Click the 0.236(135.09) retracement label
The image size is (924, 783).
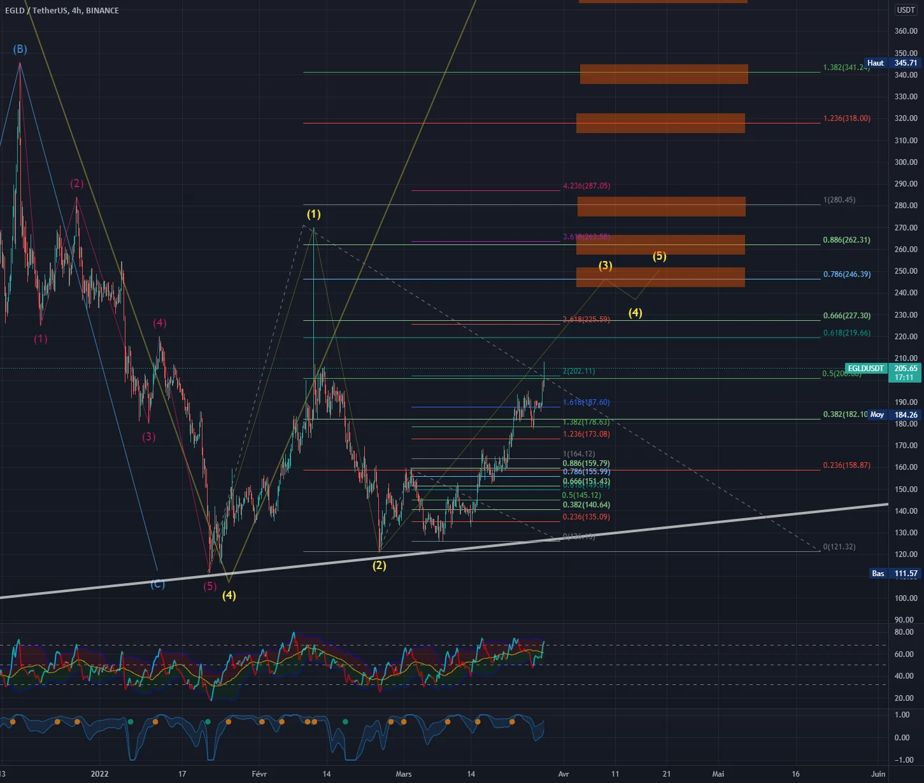pyautogui.click(x=586, y=517)
